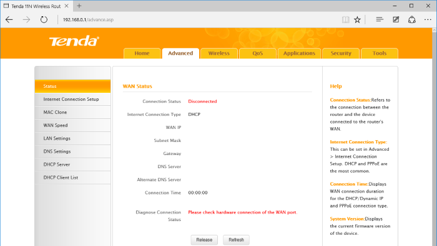Select the Advanced tab
This screenshot has height=246, width=437.
180,54
